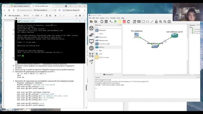
Task: Click the New project folder icon in GNS3
Action: (91, 22)
